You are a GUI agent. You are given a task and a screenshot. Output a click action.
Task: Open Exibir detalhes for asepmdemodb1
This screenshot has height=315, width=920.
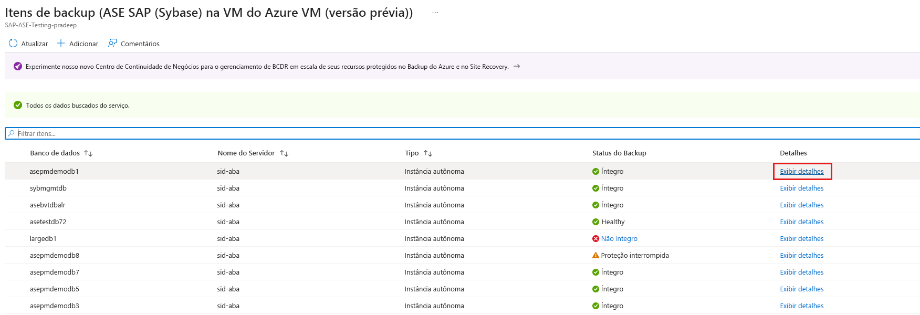point(802,171)
